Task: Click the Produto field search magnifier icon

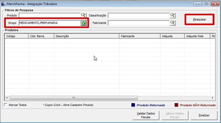Action: tap(83, 15)
